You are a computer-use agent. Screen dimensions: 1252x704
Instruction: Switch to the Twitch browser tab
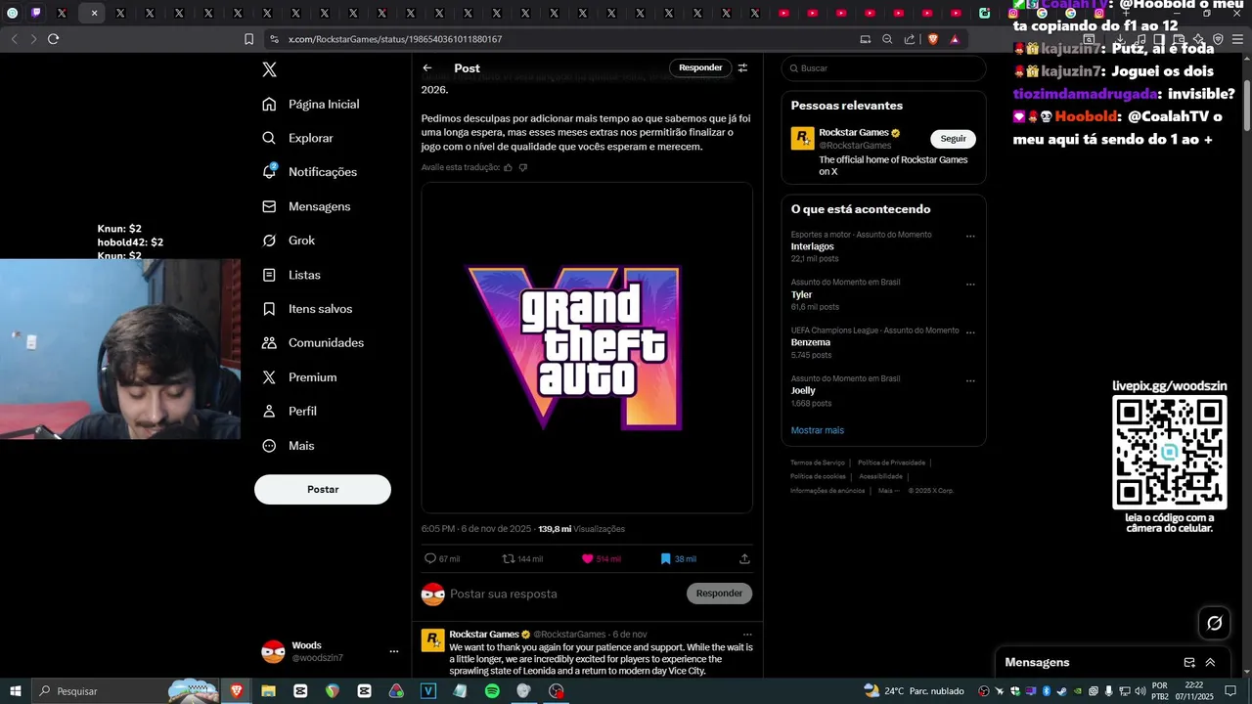coord(36,13)
